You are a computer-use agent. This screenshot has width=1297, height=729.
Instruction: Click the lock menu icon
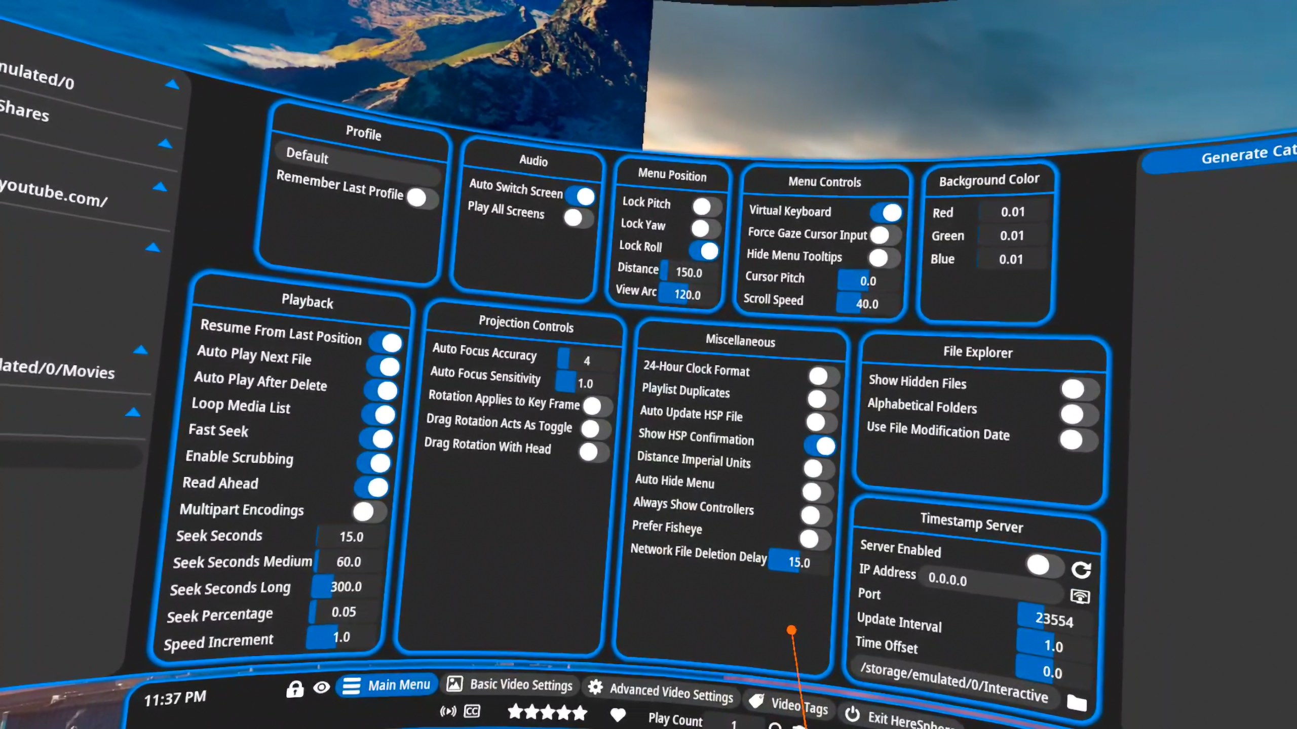[294, 690]
